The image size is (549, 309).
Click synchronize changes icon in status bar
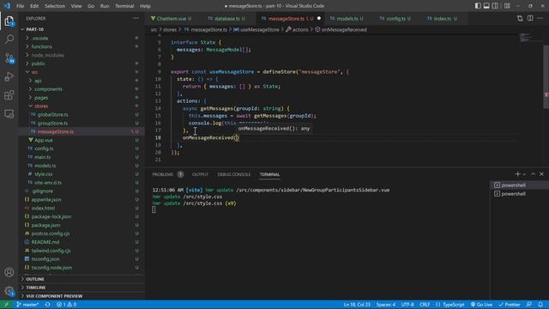pos(48,305)
